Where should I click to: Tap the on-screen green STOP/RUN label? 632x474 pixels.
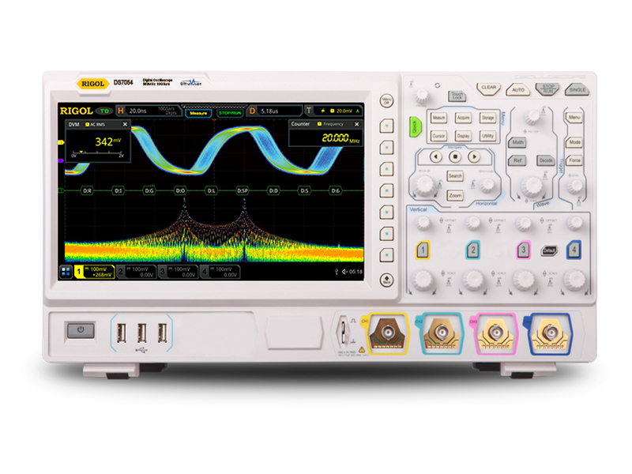click(x=230, y=113)
